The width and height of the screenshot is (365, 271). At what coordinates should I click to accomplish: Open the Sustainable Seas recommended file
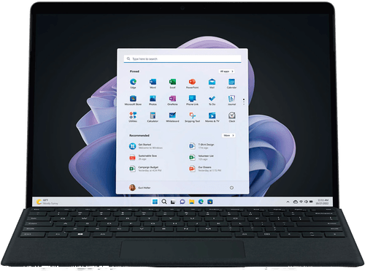(x=143, y=157)
